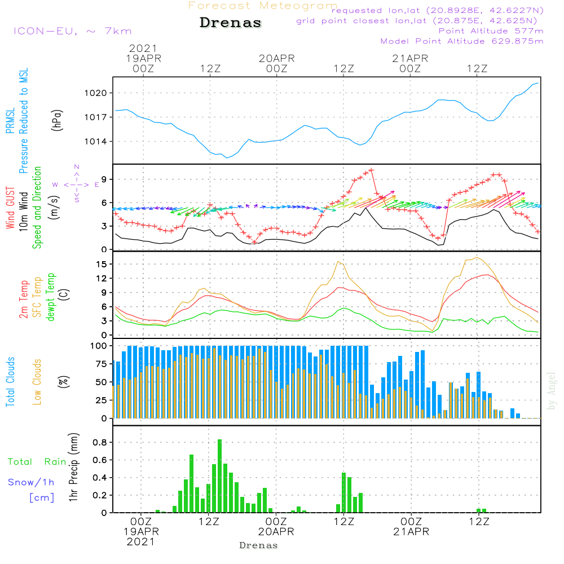
Task: Select the "20APR 00Z" label on the top axis
Action: pyautogui.click(x=276, y=63)
